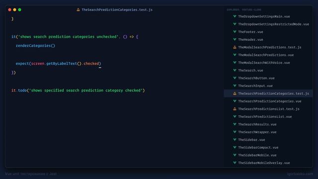Click on 'screen' identifier in expect line

38,64
